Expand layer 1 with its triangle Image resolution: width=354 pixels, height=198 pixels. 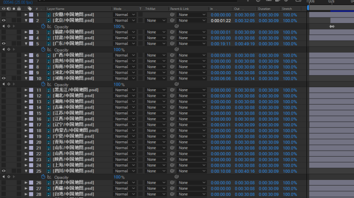26,14
